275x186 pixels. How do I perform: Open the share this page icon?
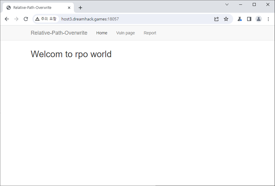point(217,19)
